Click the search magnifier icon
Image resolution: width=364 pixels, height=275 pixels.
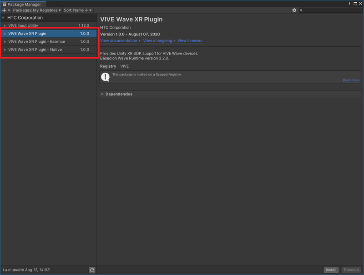[x=301, y=10]
